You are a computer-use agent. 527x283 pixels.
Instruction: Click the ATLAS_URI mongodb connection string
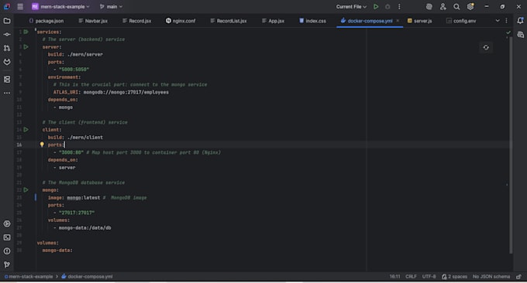point(126,92)
